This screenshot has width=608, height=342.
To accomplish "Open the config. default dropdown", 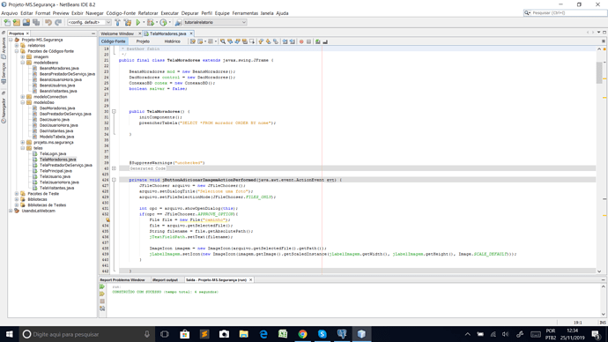I will (89, 23).
